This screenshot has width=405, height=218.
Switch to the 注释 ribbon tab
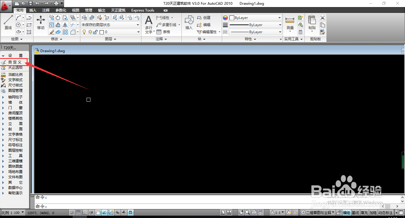(46, 10)
